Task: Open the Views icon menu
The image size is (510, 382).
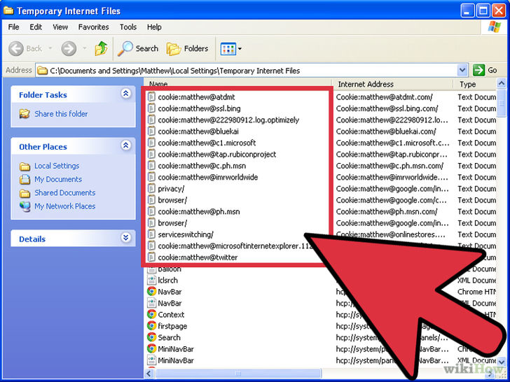Action: click(231, 49)
